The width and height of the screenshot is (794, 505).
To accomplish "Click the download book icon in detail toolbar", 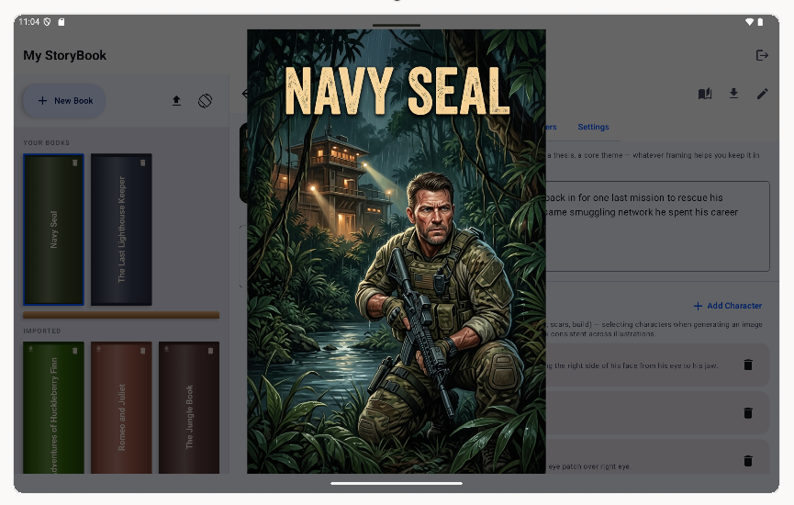I will coord(733,94).
